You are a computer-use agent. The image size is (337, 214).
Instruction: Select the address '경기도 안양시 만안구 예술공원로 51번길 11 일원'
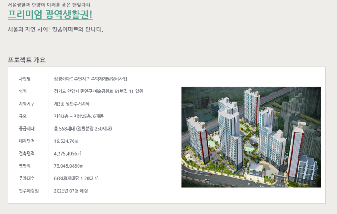[x=98, y=91]
